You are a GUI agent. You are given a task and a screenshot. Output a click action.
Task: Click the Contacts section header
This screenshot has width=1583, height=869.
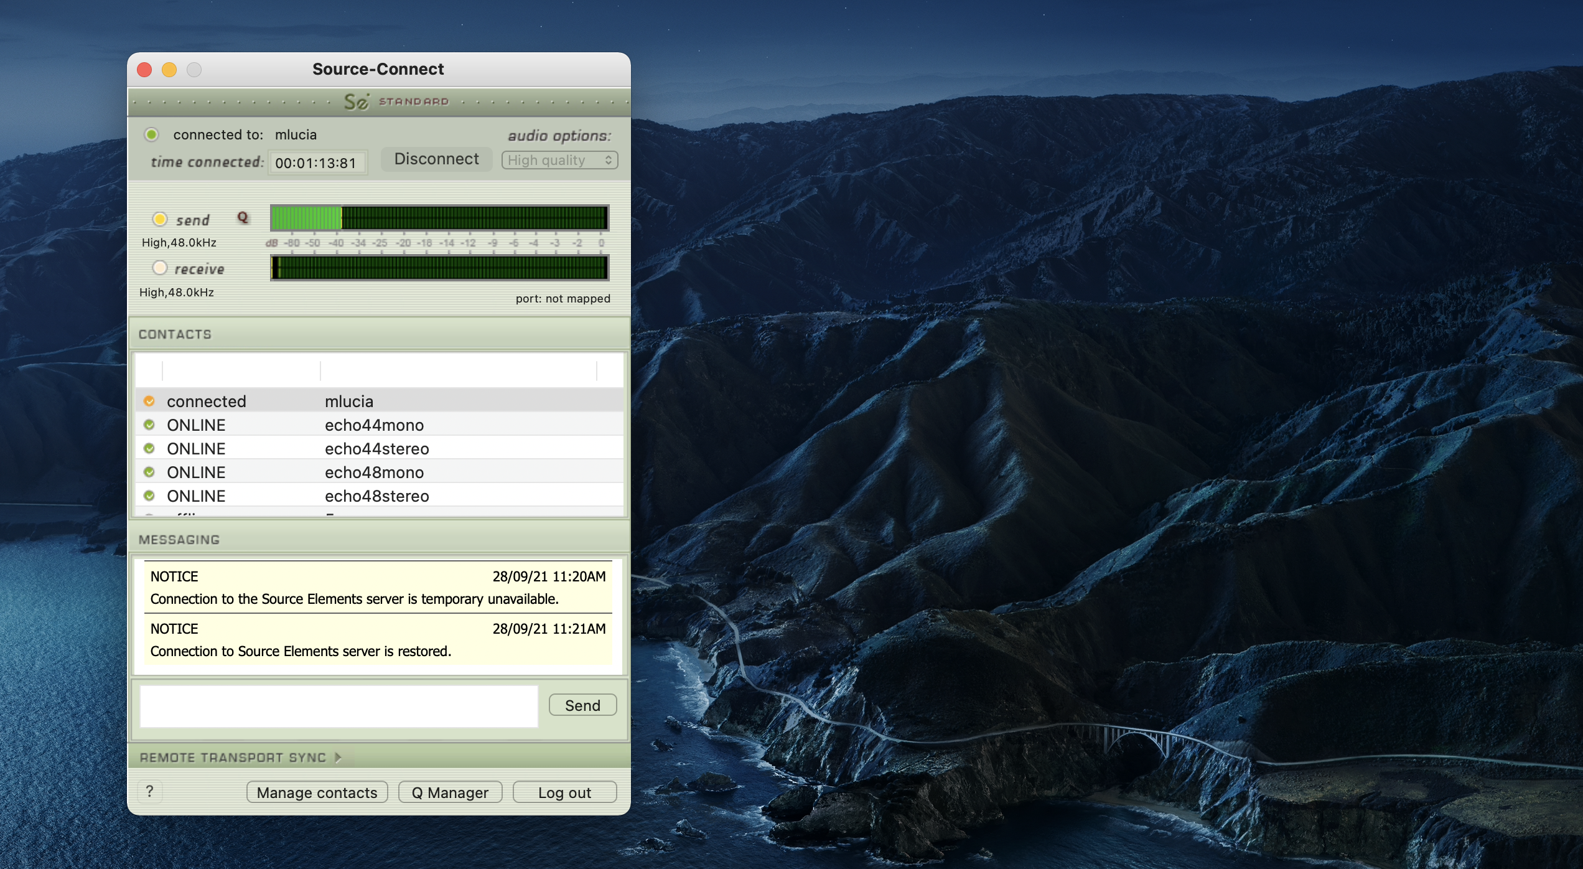(x=175, y=334)
